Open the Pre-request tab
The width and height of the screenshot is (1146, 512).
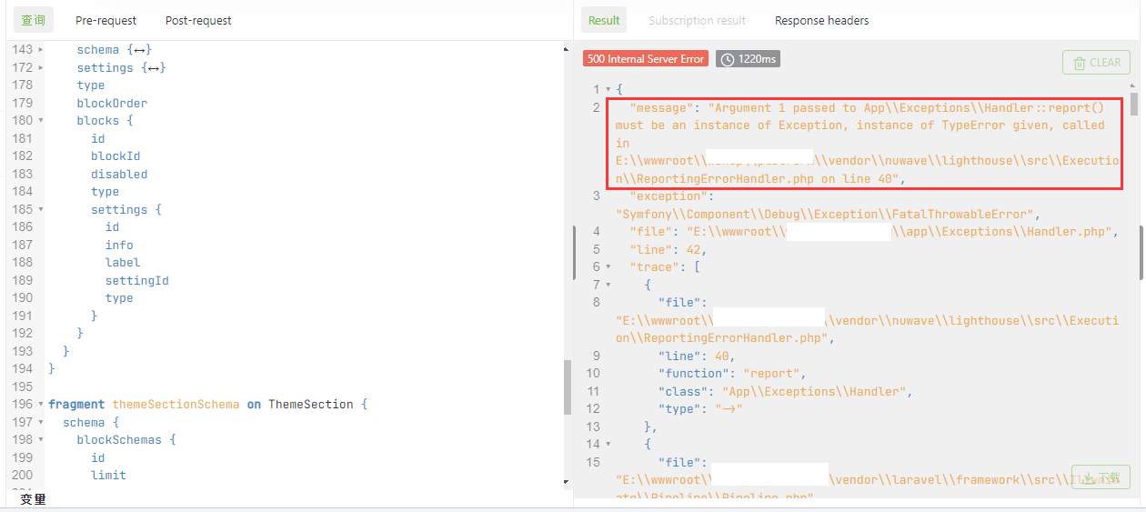coord(106,20)
